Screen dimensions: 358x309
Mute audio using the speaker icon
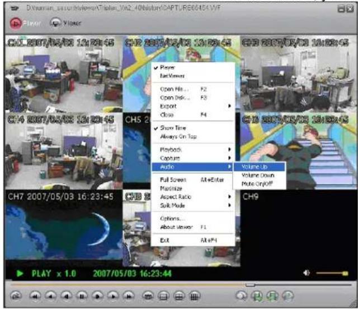[307, 273]
